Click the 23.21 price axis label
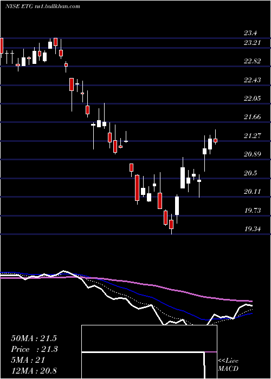 click(x=252, y=43)
